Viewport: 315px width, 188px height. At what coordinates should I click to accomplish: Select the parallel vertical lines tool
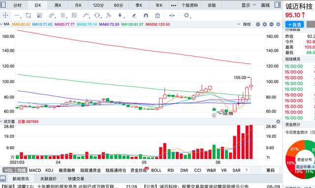tap(63, 15)
